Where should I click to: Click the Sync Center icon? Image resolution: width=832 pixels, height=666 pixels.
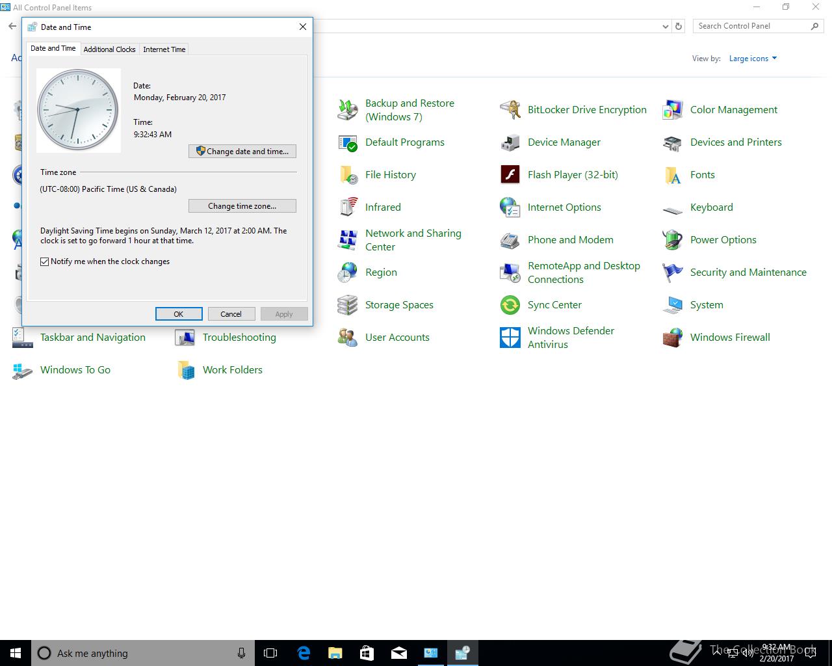tap(510, 305)
